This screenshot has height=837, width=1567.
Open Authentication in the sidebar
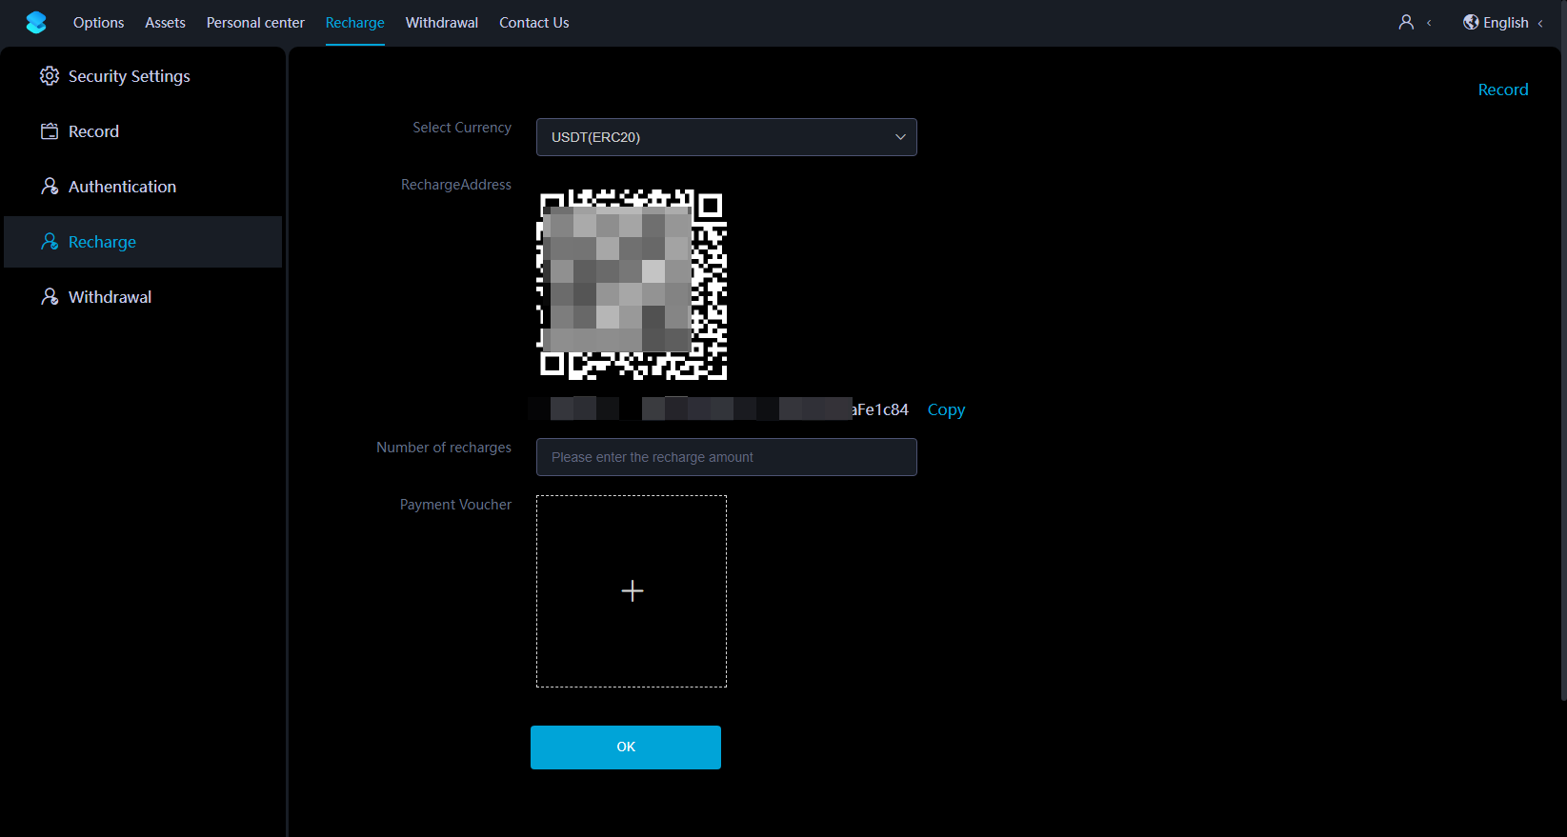click(x=143, y=187)
